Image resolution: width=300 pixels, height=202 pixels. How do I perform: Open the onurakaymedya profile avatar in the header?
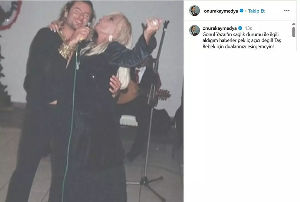click(194, 11)
